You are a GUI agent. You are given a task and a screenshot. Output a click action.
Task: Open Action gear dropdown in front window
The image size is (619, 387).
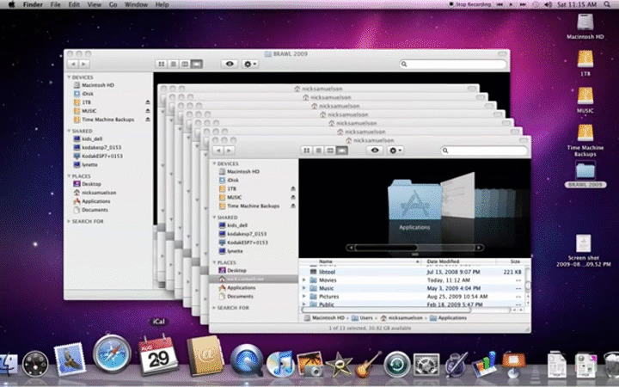pyautogui.click(x=395, y=150)
